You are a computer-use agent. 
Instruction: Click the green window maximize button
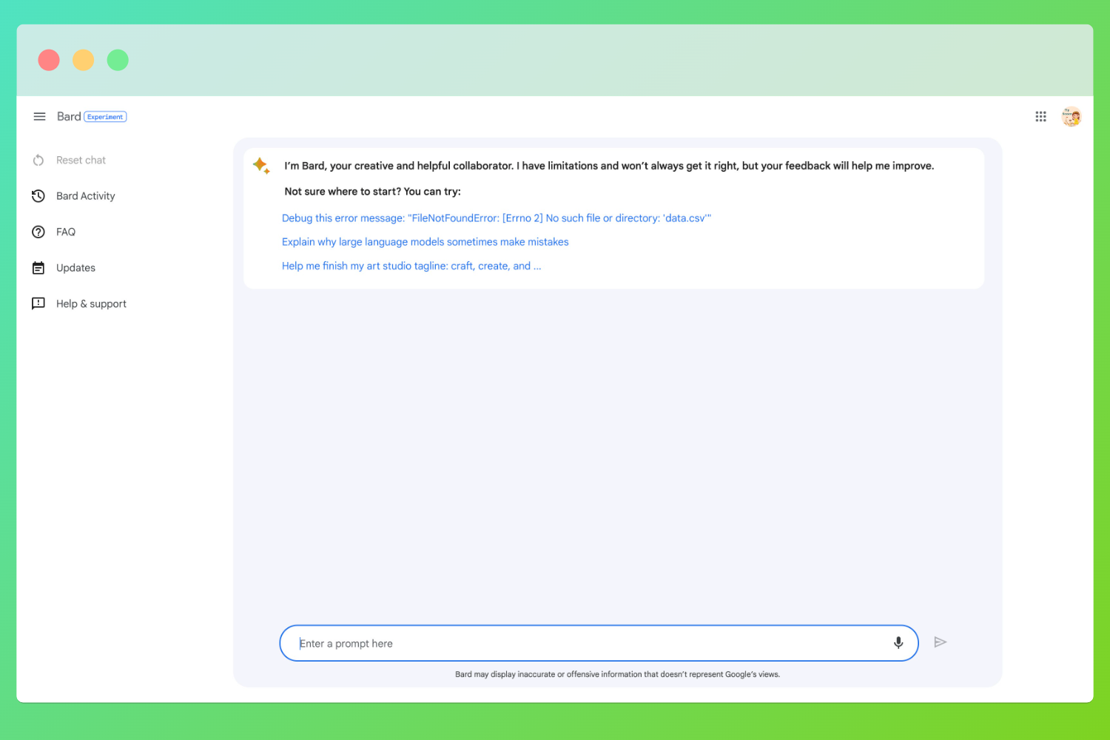tap(118, 60)
